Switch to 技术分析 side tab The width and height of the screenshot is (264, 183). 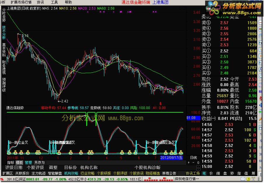(x=4, y=32)
